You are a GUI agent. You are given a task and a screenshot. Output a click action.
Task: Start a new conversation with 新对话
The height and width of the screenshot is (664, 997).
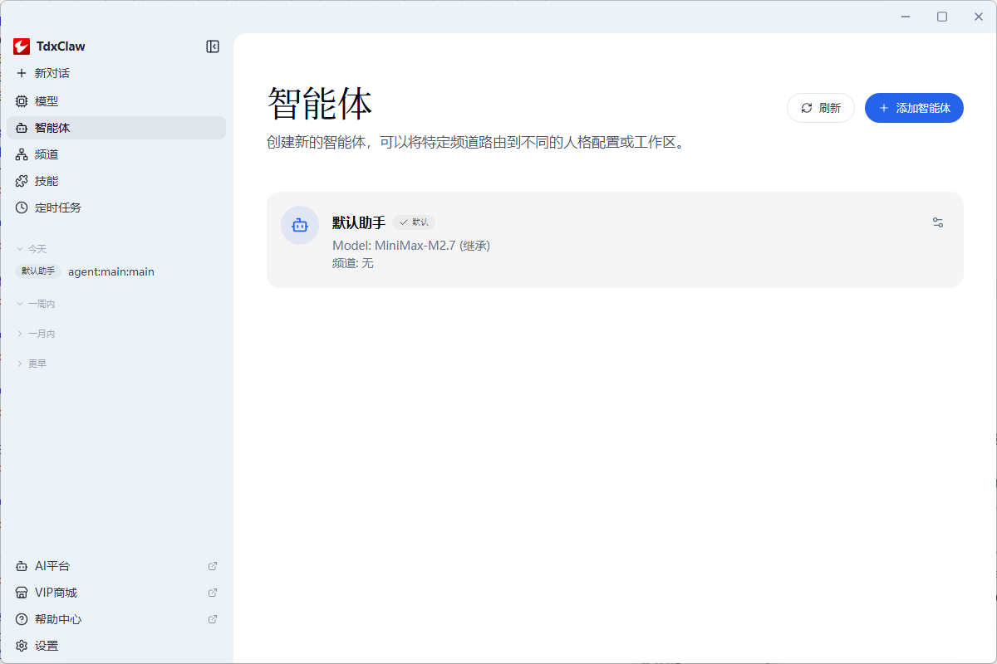tap(116, 73)
